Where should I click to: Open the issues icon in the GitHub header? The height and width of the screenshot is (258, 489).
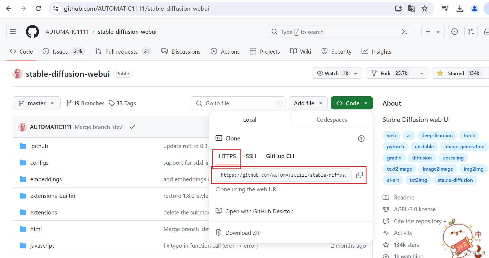(x=455, y=32)
